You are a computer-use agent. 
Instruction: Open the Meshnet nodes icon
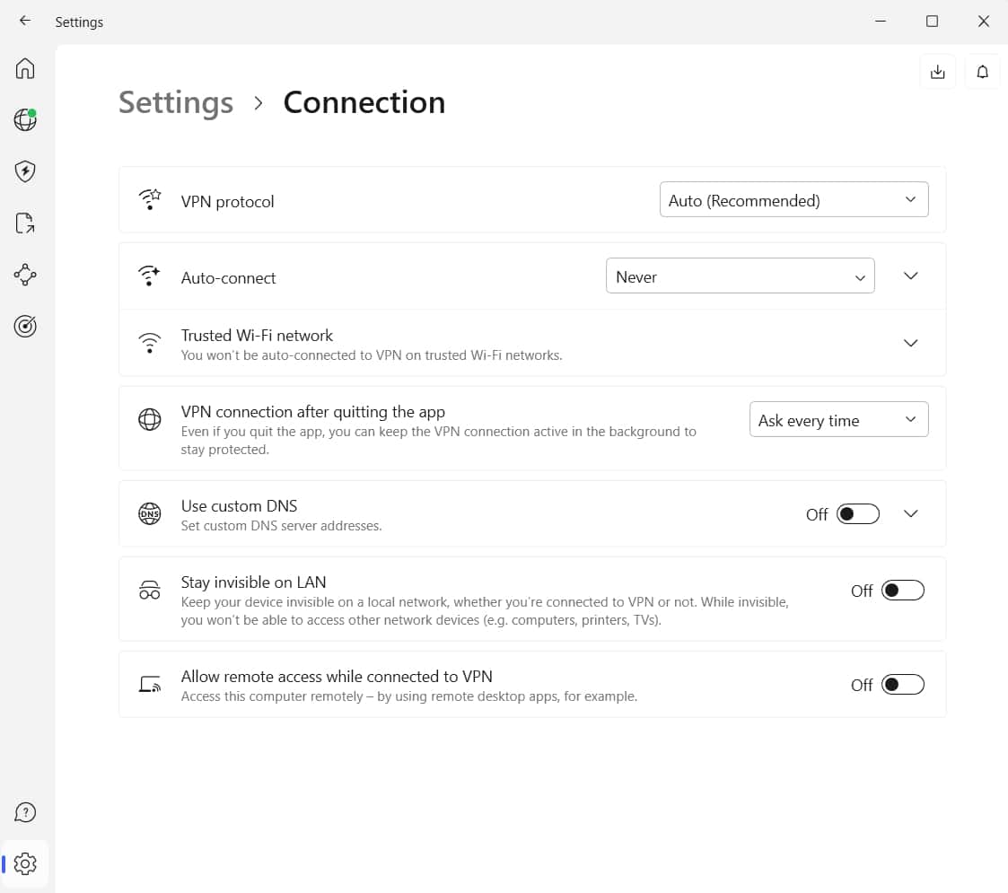click(25, 275)
